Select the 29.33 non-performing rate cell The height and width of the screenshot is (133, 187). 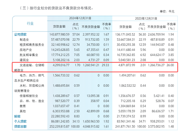coord(105,65)
